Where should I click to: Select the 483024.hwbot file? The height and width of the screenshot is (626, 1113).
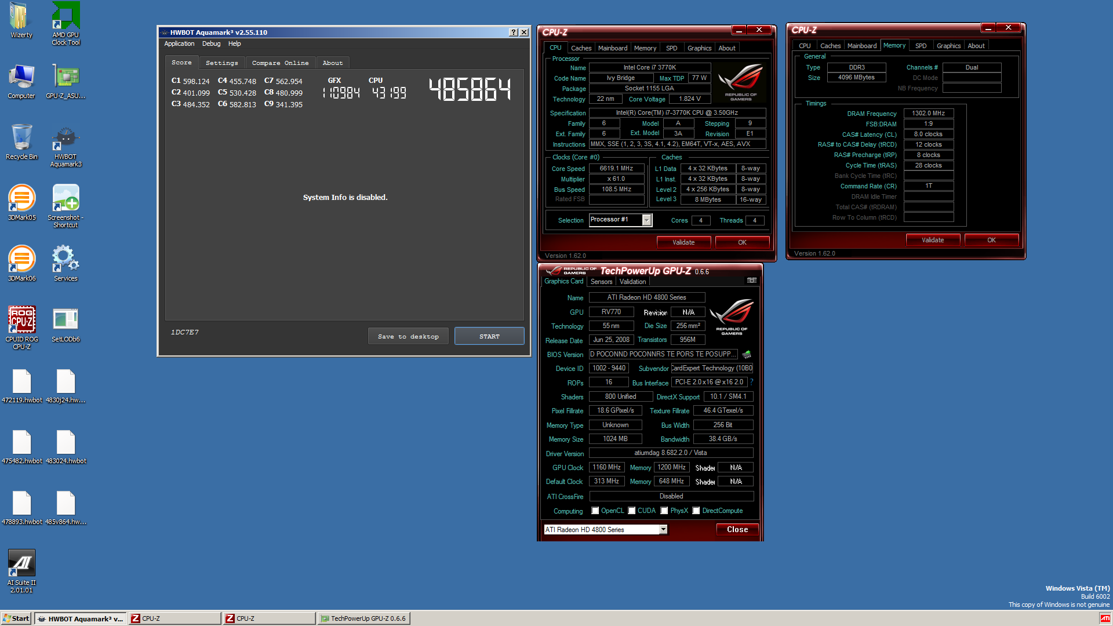tap(66, 446)
